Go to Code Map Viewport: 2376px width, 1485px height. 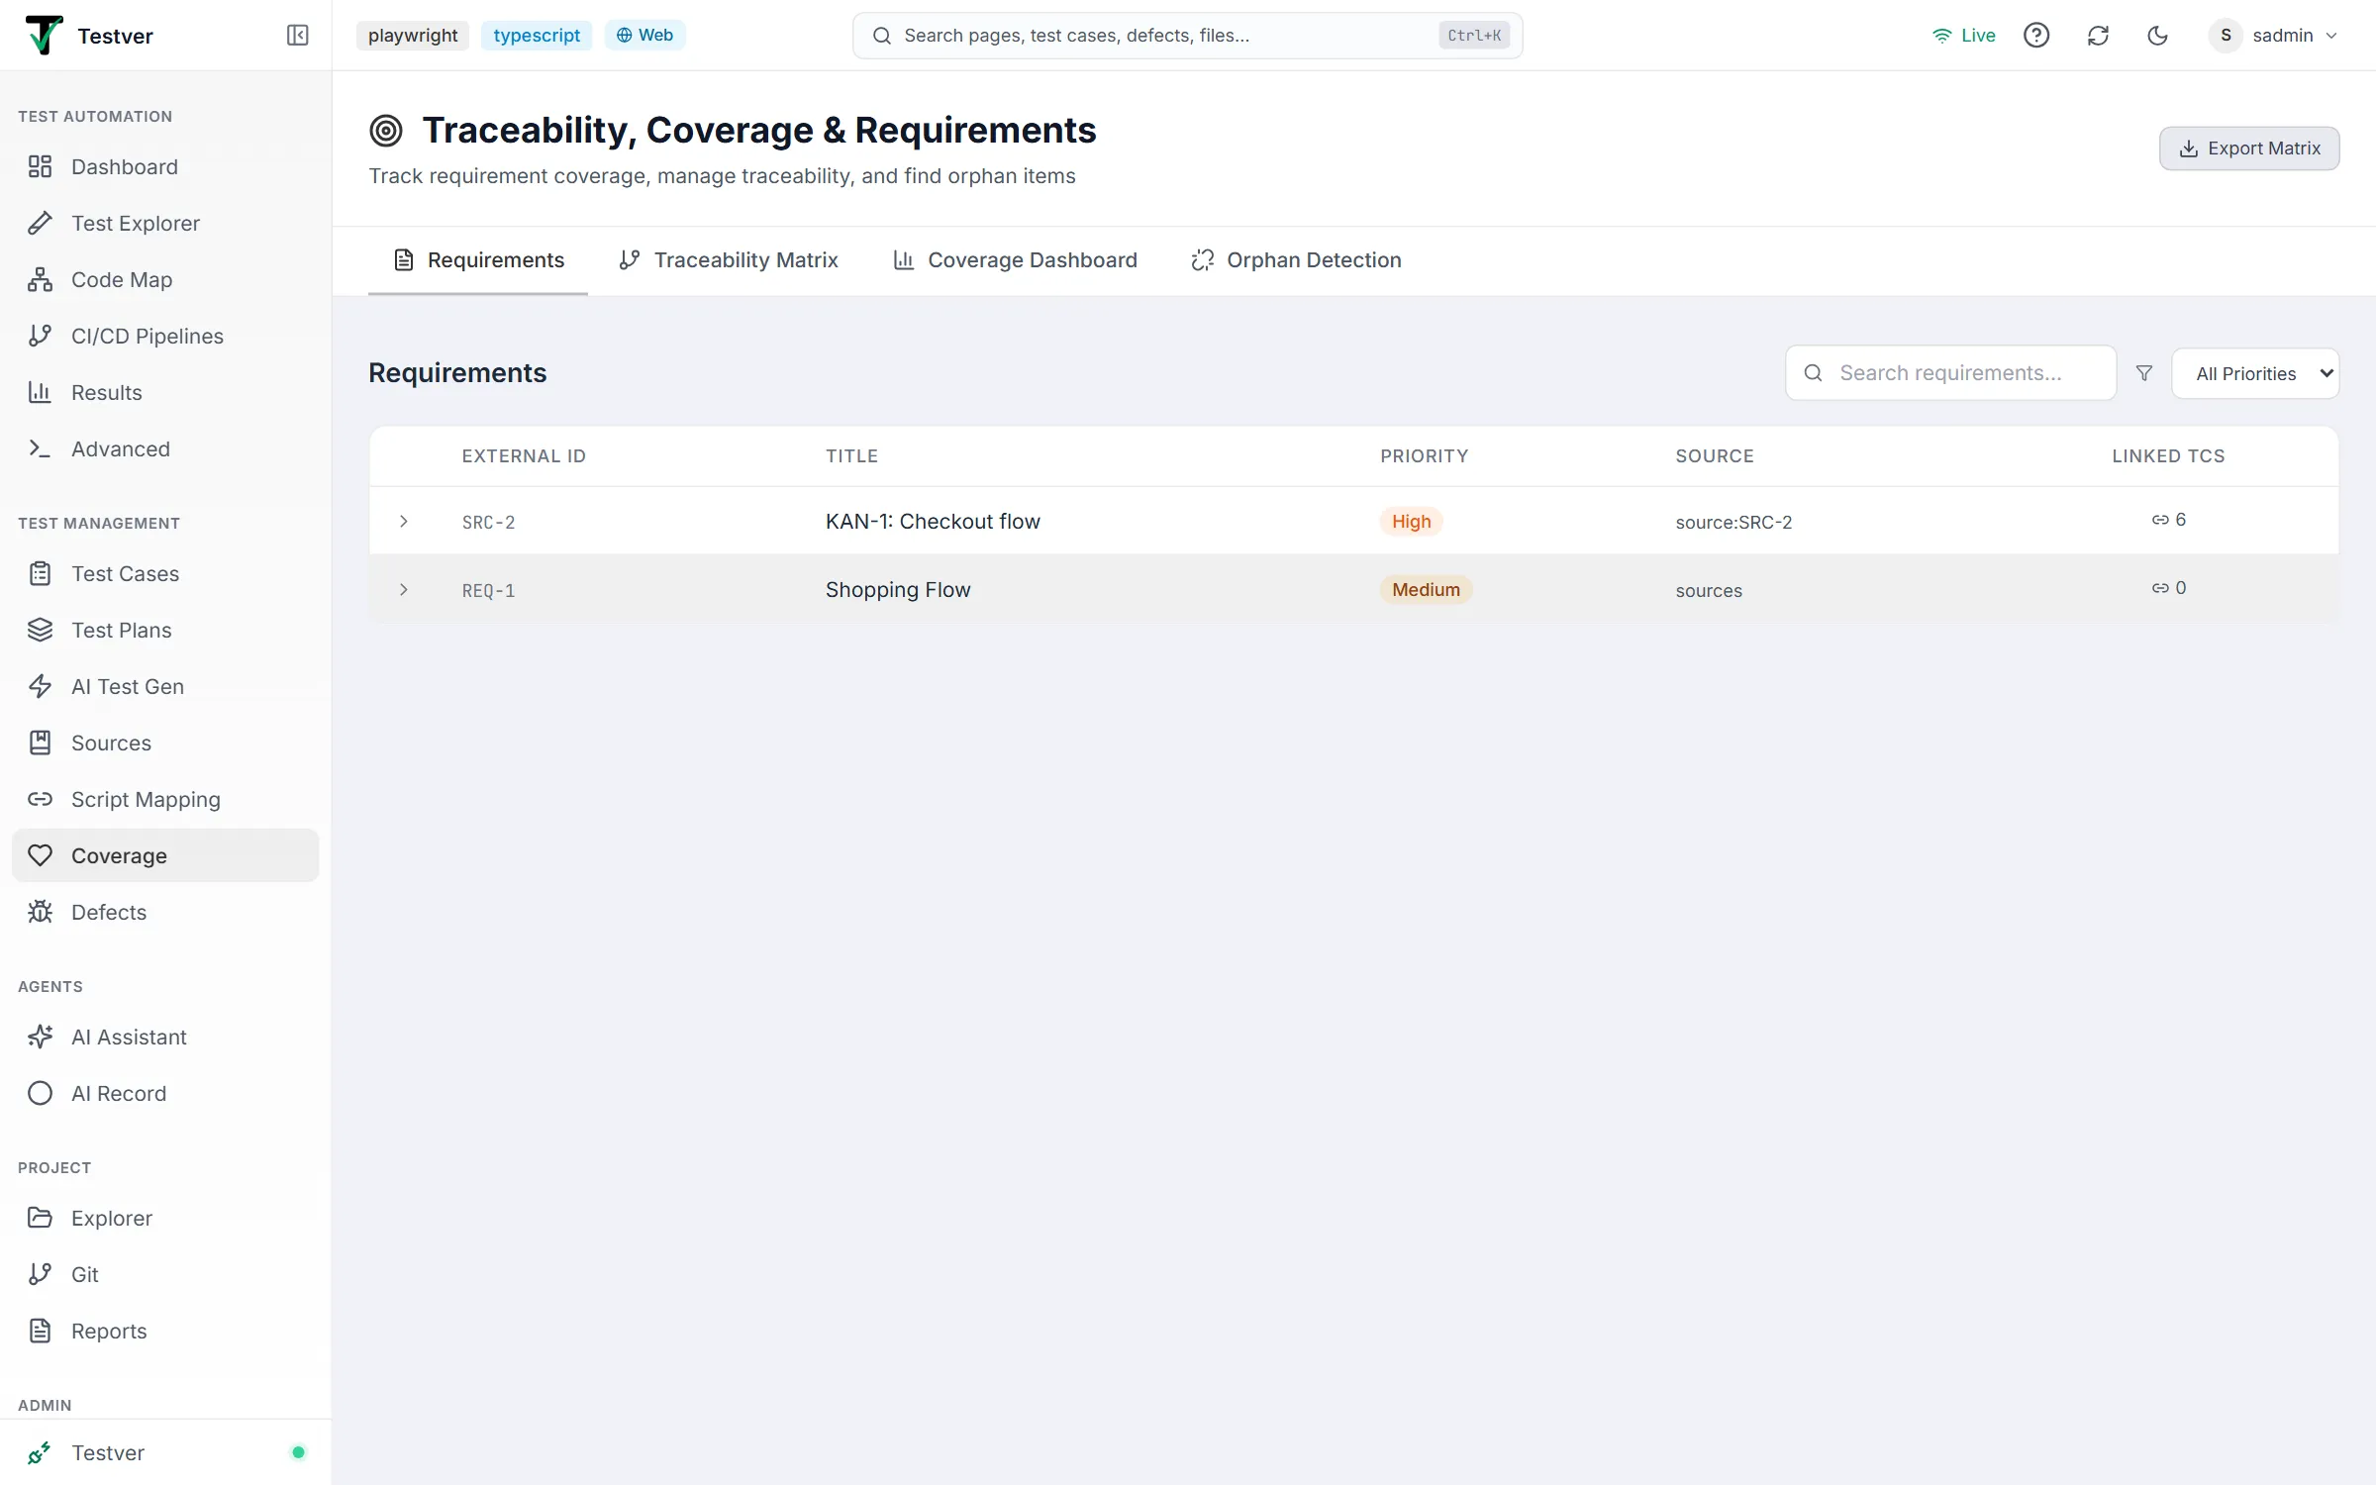pos(165,279)
